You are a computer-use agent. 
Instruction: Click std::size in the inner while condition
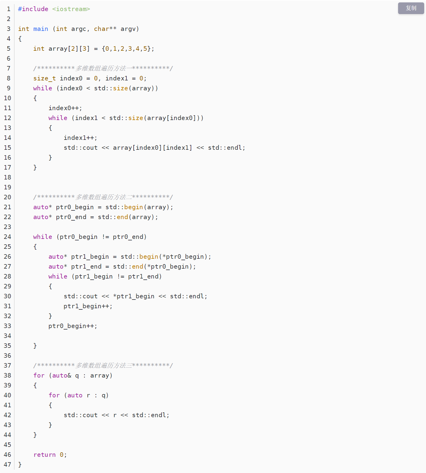(126, 118)
